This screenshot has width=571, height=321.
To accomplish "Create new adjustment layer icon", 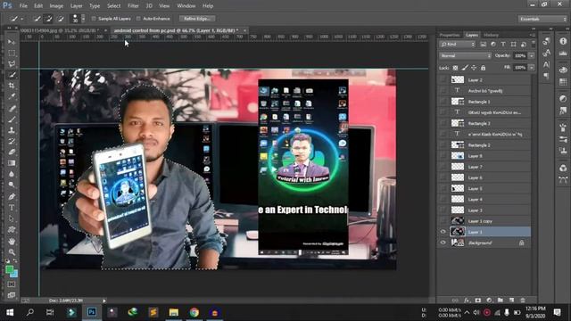I will (489, 300).
